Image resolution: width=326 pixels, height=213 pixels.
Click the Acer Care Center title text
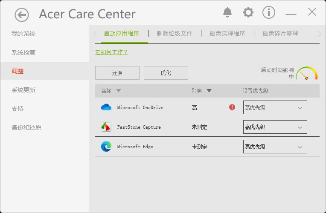(x=87, y=14)
